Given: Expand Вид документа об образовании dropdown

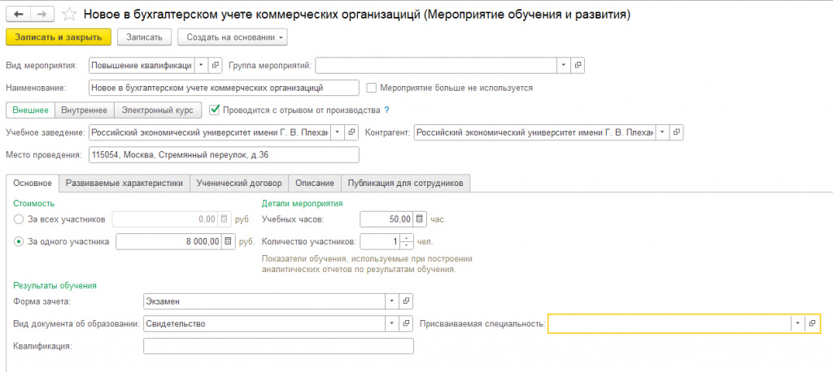Looking at the screenshot, I should [x=392, y=323].
